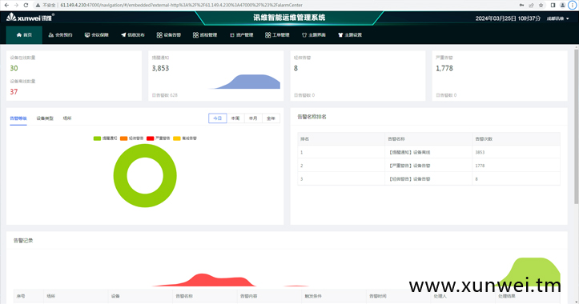Toggle the green 提醒通知 legend item

click(x=105, y=138)
